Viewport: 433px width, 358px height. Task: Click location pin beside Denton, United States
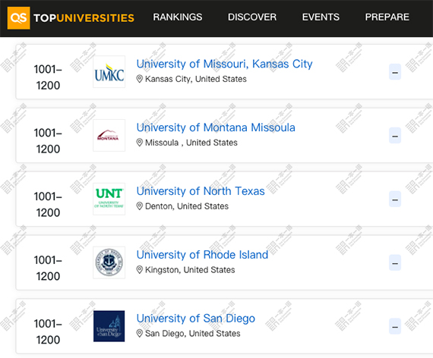(x=140, y=206)
